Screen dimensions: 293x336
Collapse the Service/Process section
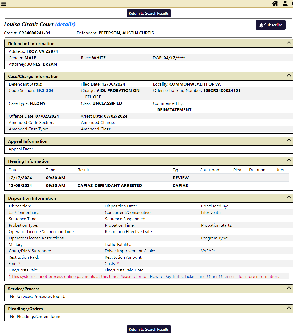tap(289, 288)
